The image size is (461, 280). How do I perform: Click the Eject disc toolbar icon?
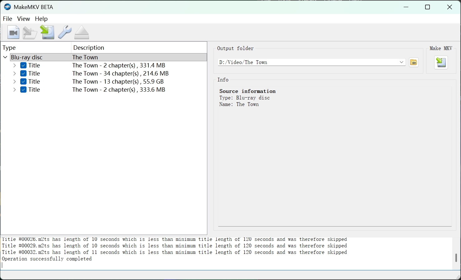82,32
